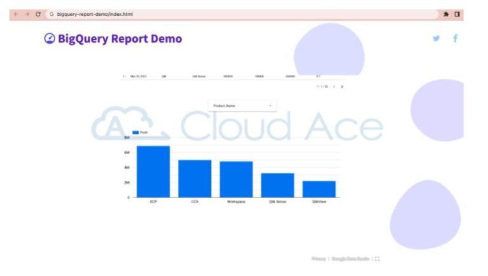The height and width of the screenshot is (276, 488).
Task: Open the Twitter icon link
Action: point(437,38)
